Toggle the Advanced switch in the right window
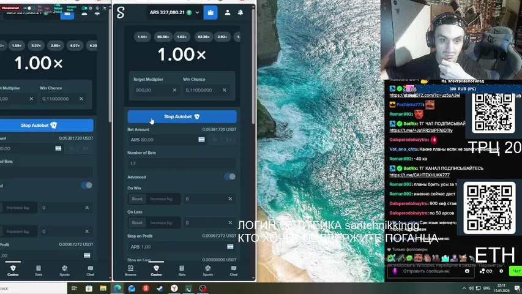This screenshot has height=294, width=522. (229, 176)
